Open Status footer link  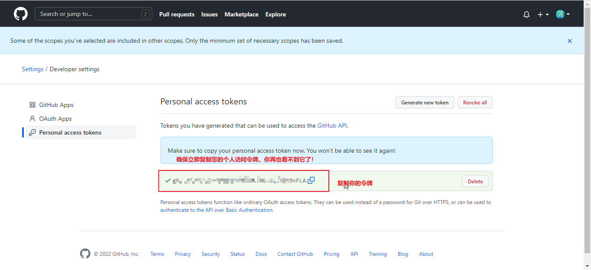pos(238,254)
